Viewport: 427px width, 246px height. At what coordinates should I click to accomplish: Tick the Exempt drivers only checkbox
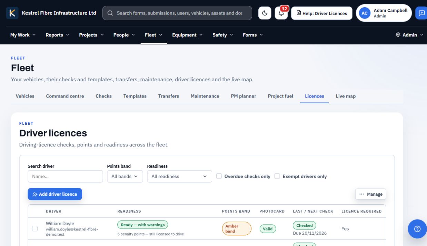coord(277,176)
